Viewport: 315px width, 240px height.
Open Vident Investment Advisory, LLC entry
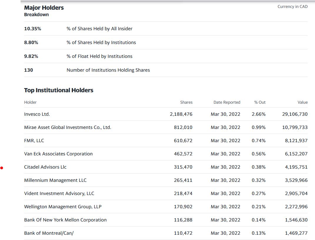pyautogui.click(x=59, y=193)
